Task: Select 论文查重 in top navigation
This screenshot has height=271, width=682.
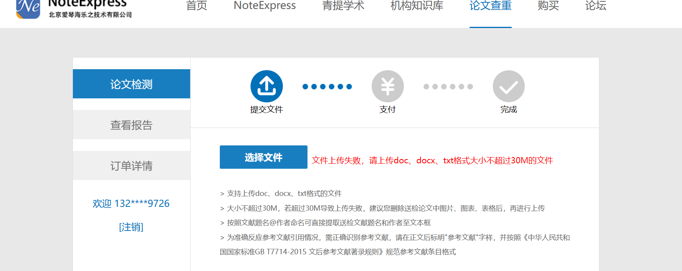Action: (490, 5)
